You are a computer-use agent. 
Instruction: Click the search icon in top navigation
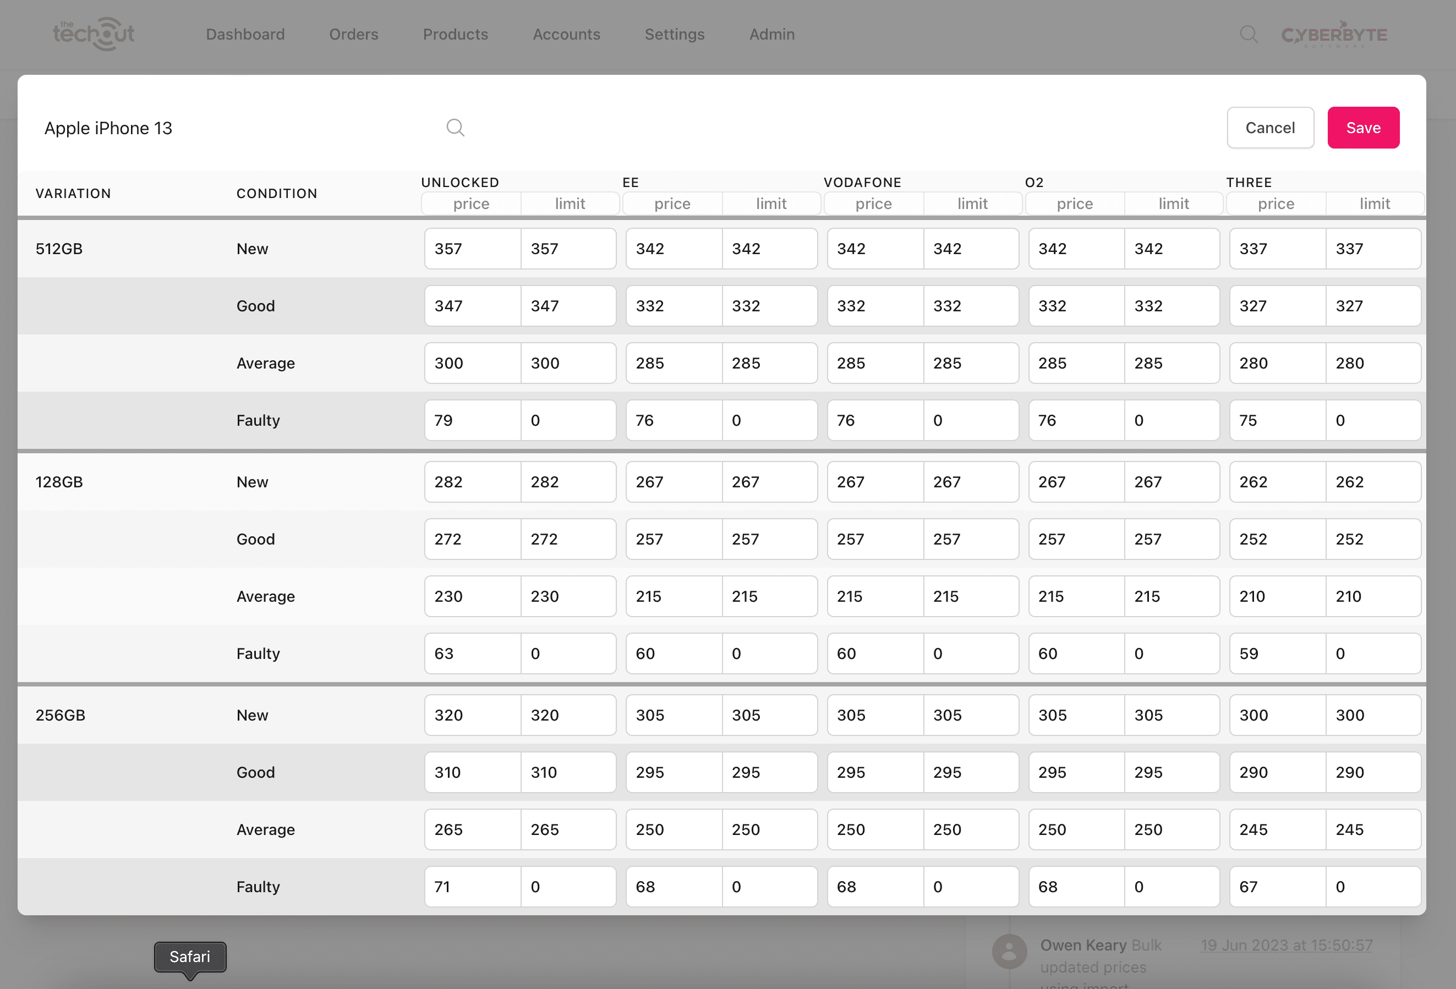pyautogui.click(x=1249, y=35)
